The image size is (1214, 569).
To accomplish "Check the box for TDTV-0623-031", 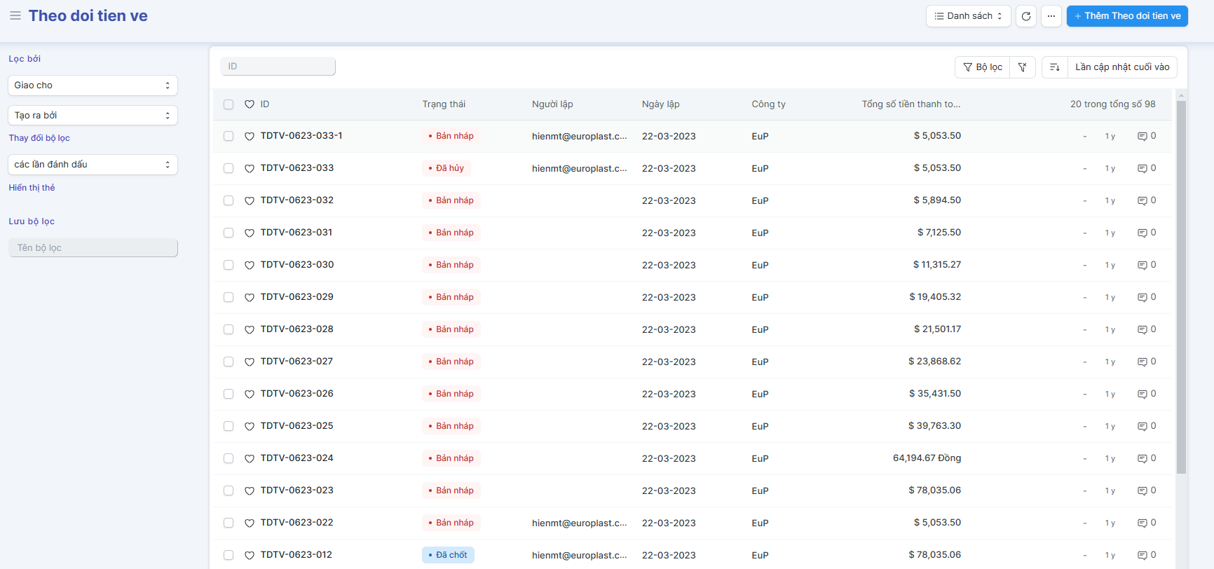I will tap(229, 233).
